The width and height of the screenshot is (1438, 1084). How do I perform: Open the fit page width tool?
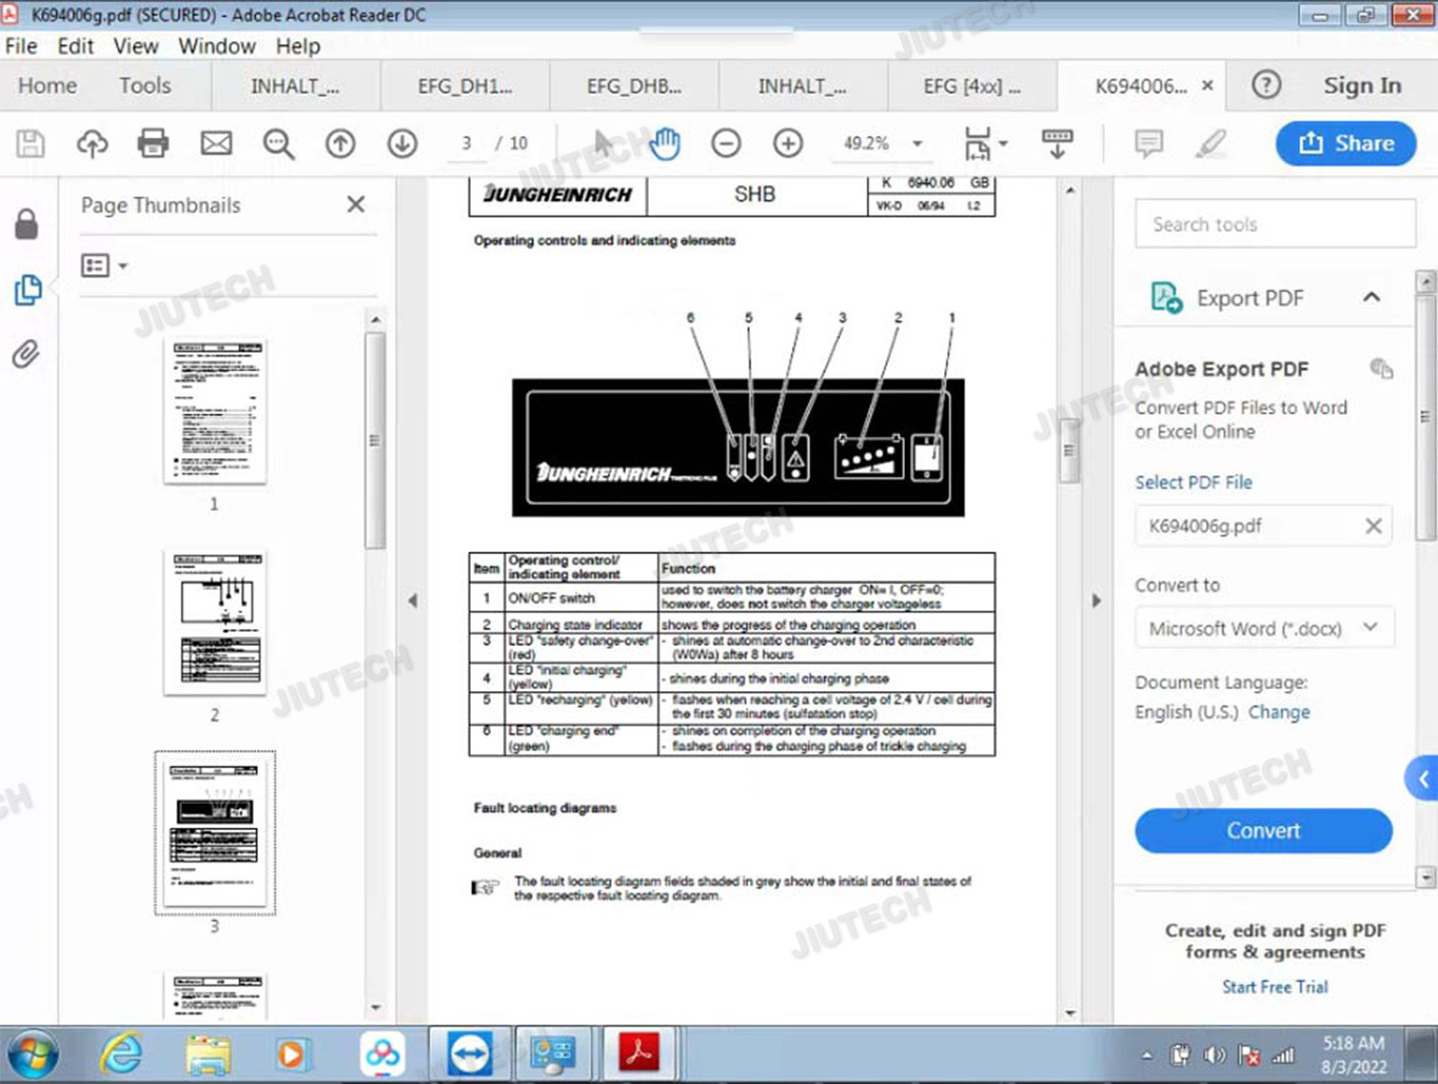[977, 144]
